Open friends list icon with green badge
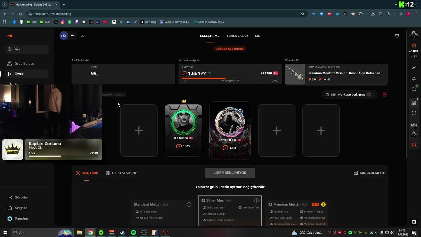This screenshot has height=237, width=421. coord(414,89)
